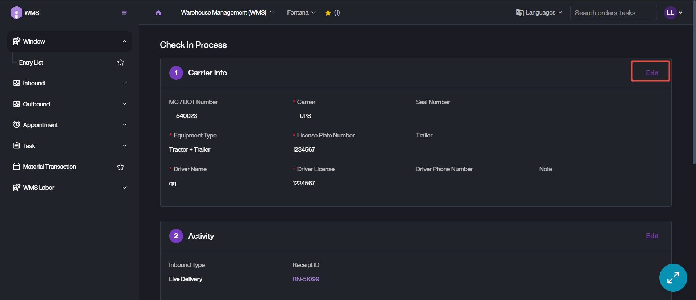Click the LL user avatar
This screenshot has height=300, width=696.
pos(670,13)
